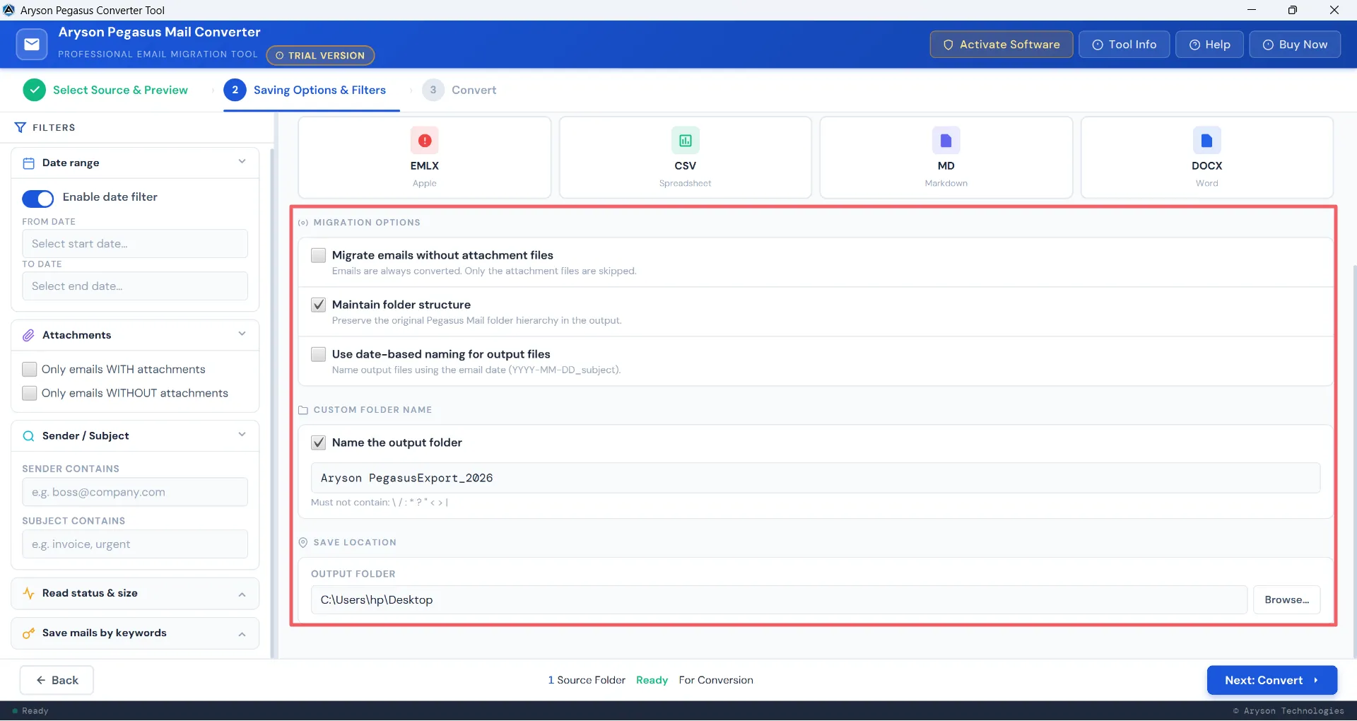Click the output folder path field
Screen dimensions: 1357x721
(x=779, y=600)
